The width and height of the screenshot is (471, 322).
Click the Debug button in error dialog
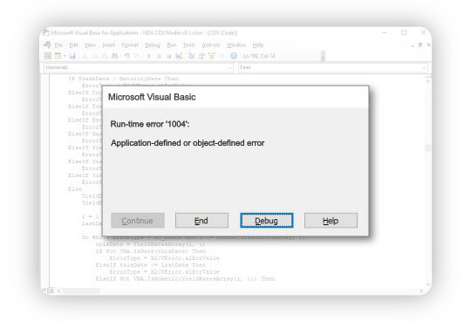coord(266,221)
